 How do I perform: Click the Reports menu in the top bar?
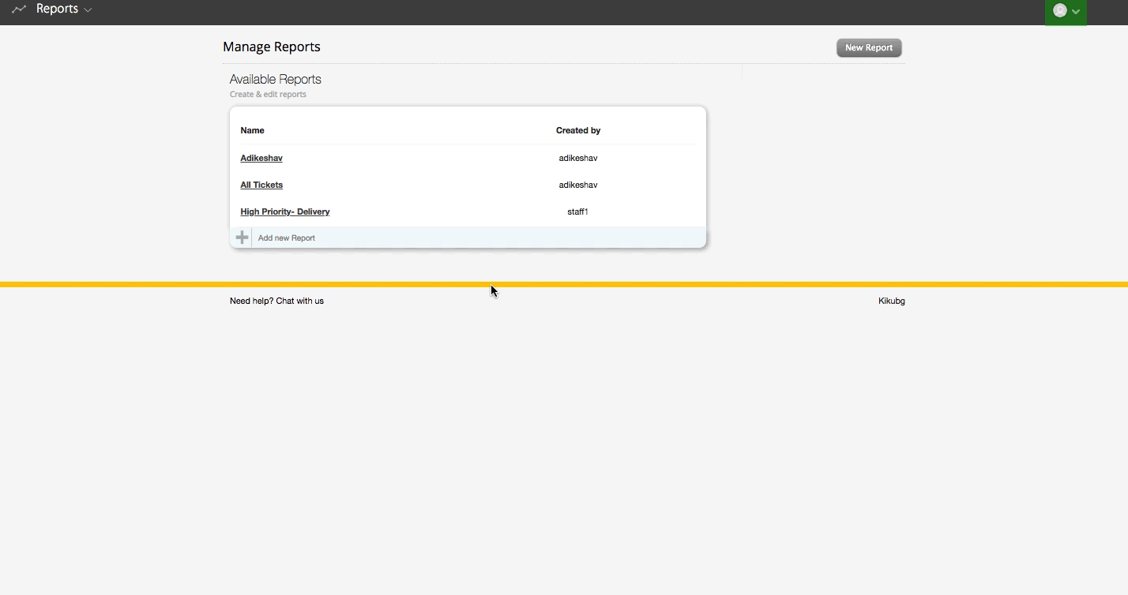point(58,9)
